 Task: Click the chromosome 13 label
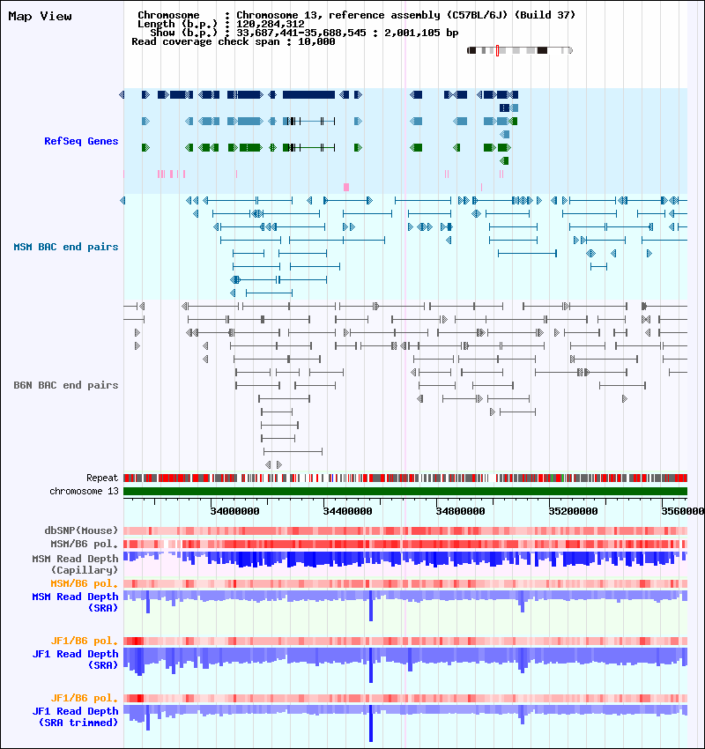[84, 491]
